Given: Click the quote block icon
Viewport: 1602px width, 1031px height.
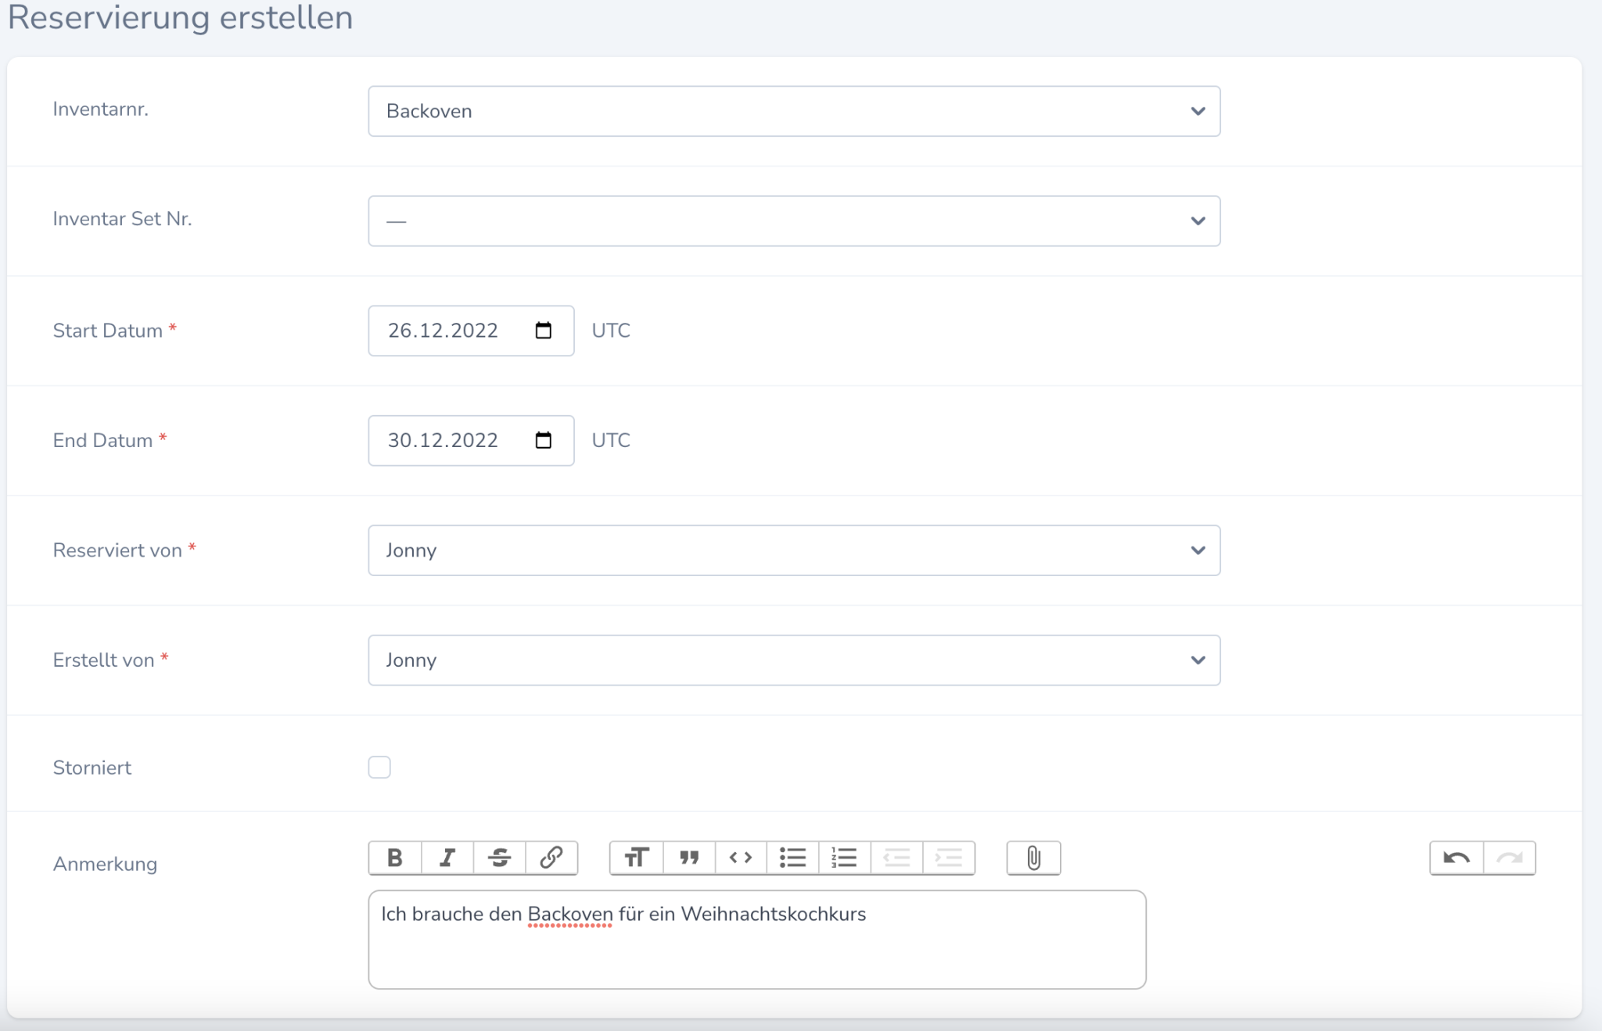Looking at the screenshot, I should (x=688, y=858).
